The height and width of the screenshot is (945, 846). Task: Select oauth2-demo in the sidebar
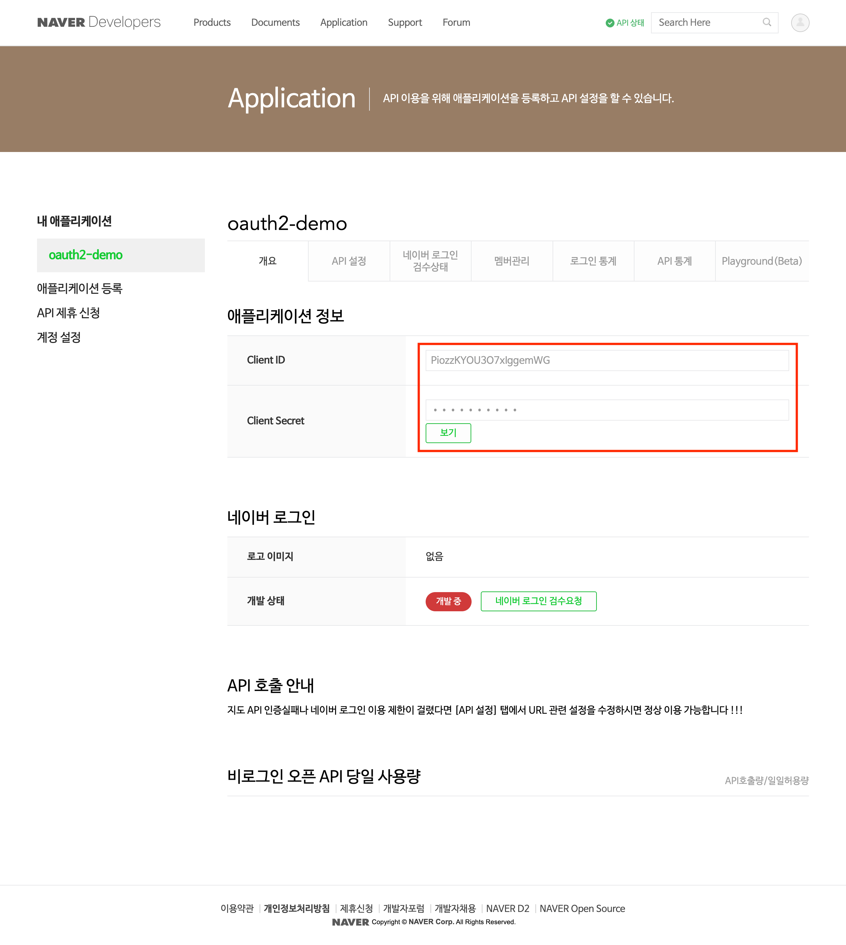(121, 255)
